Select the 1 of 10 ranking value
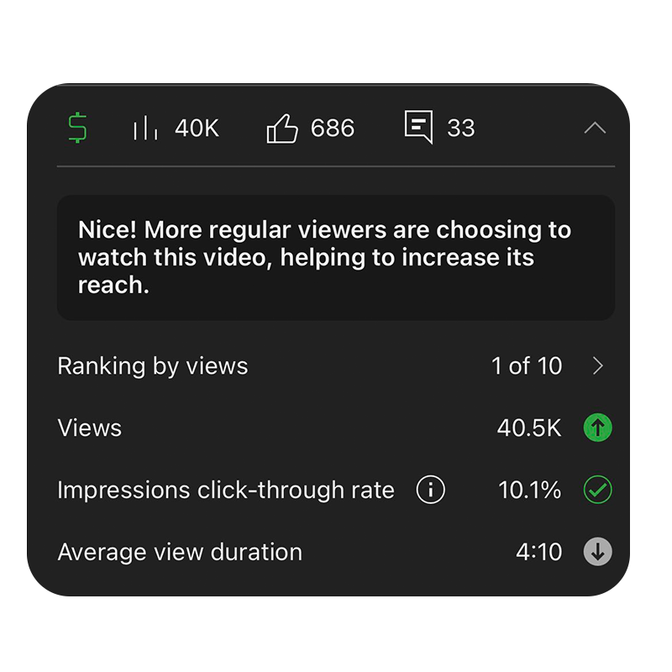This screenshot has width=672, height=672. click(527, 366)
